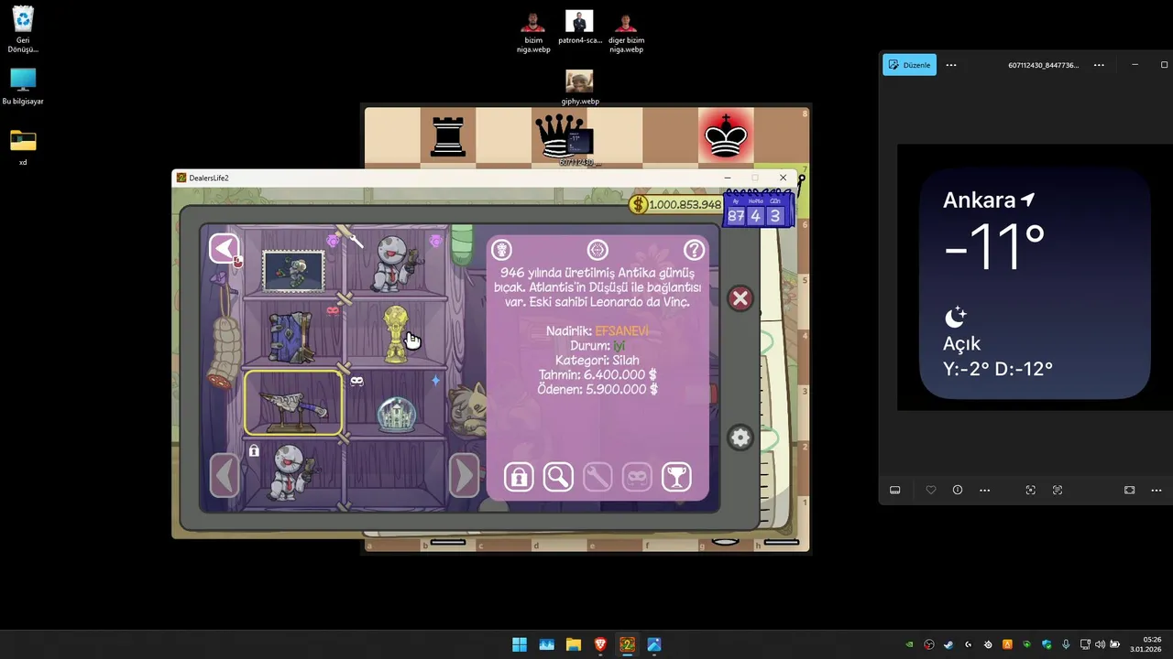Click the Photos taskbar icon
This screenshot has height=659, width=1173.
pyautogui.click(x=654, y=644)
